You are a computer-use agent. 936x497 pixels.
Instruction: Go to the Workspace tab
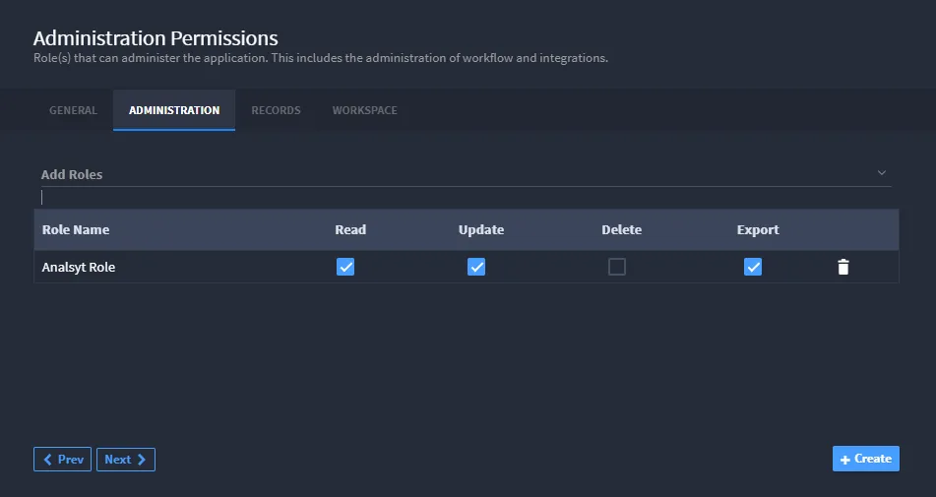(365, 110)
